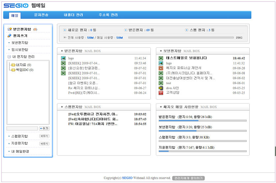Click the arrow icon next to 새로운 편지
Viewport: 276px width, 183px height.
point(65,30)
